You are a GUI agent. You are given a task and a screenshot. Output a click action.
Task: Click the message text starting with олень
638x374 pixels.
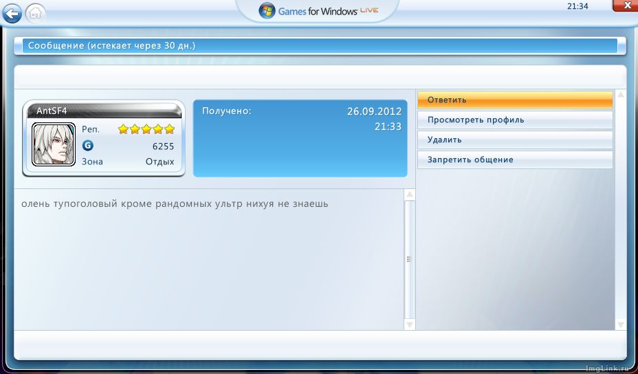pos(175,203)
